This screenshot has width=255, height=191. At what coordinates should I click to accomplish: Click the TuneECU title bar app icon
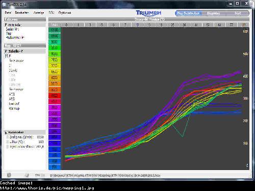(x=4, y=5)
